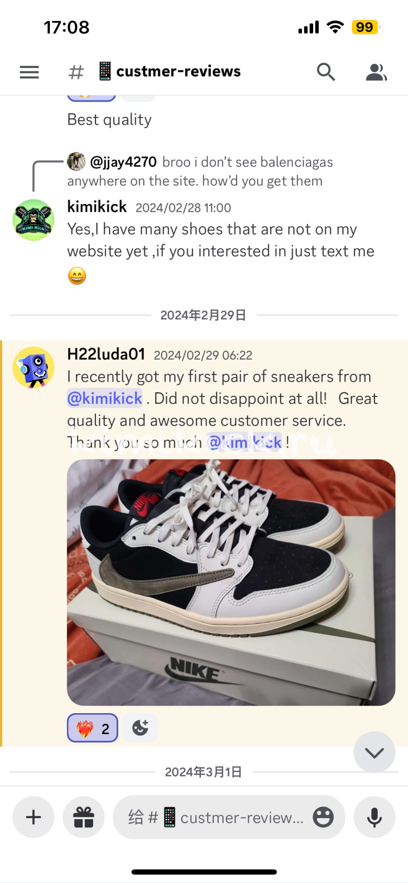Jump to latest messages with down chevron
The image size is (408, 883).
(374, 752)
